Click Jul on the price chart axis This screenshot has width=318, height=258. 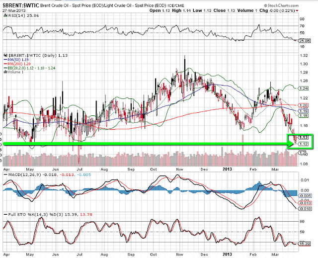[79, 170]
